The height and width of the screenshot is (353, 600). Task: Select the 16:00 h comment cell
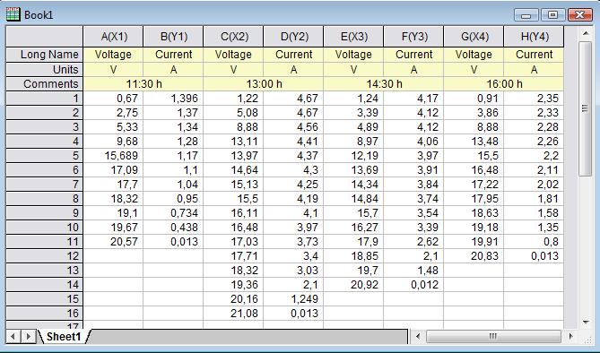click(503, 83)
